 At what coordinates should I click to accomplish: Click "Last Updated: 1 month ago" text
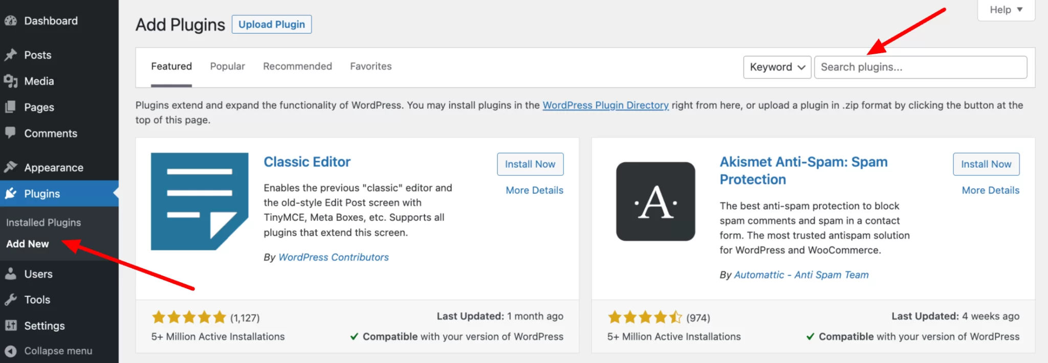pos(500,316)
